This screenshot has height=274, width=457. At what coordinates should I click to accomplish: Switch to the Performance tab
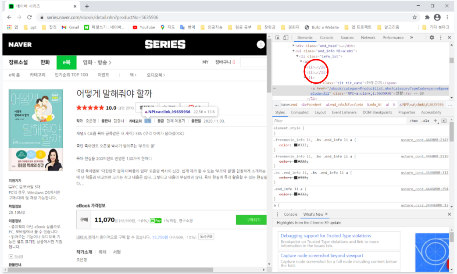coord(393,38)
